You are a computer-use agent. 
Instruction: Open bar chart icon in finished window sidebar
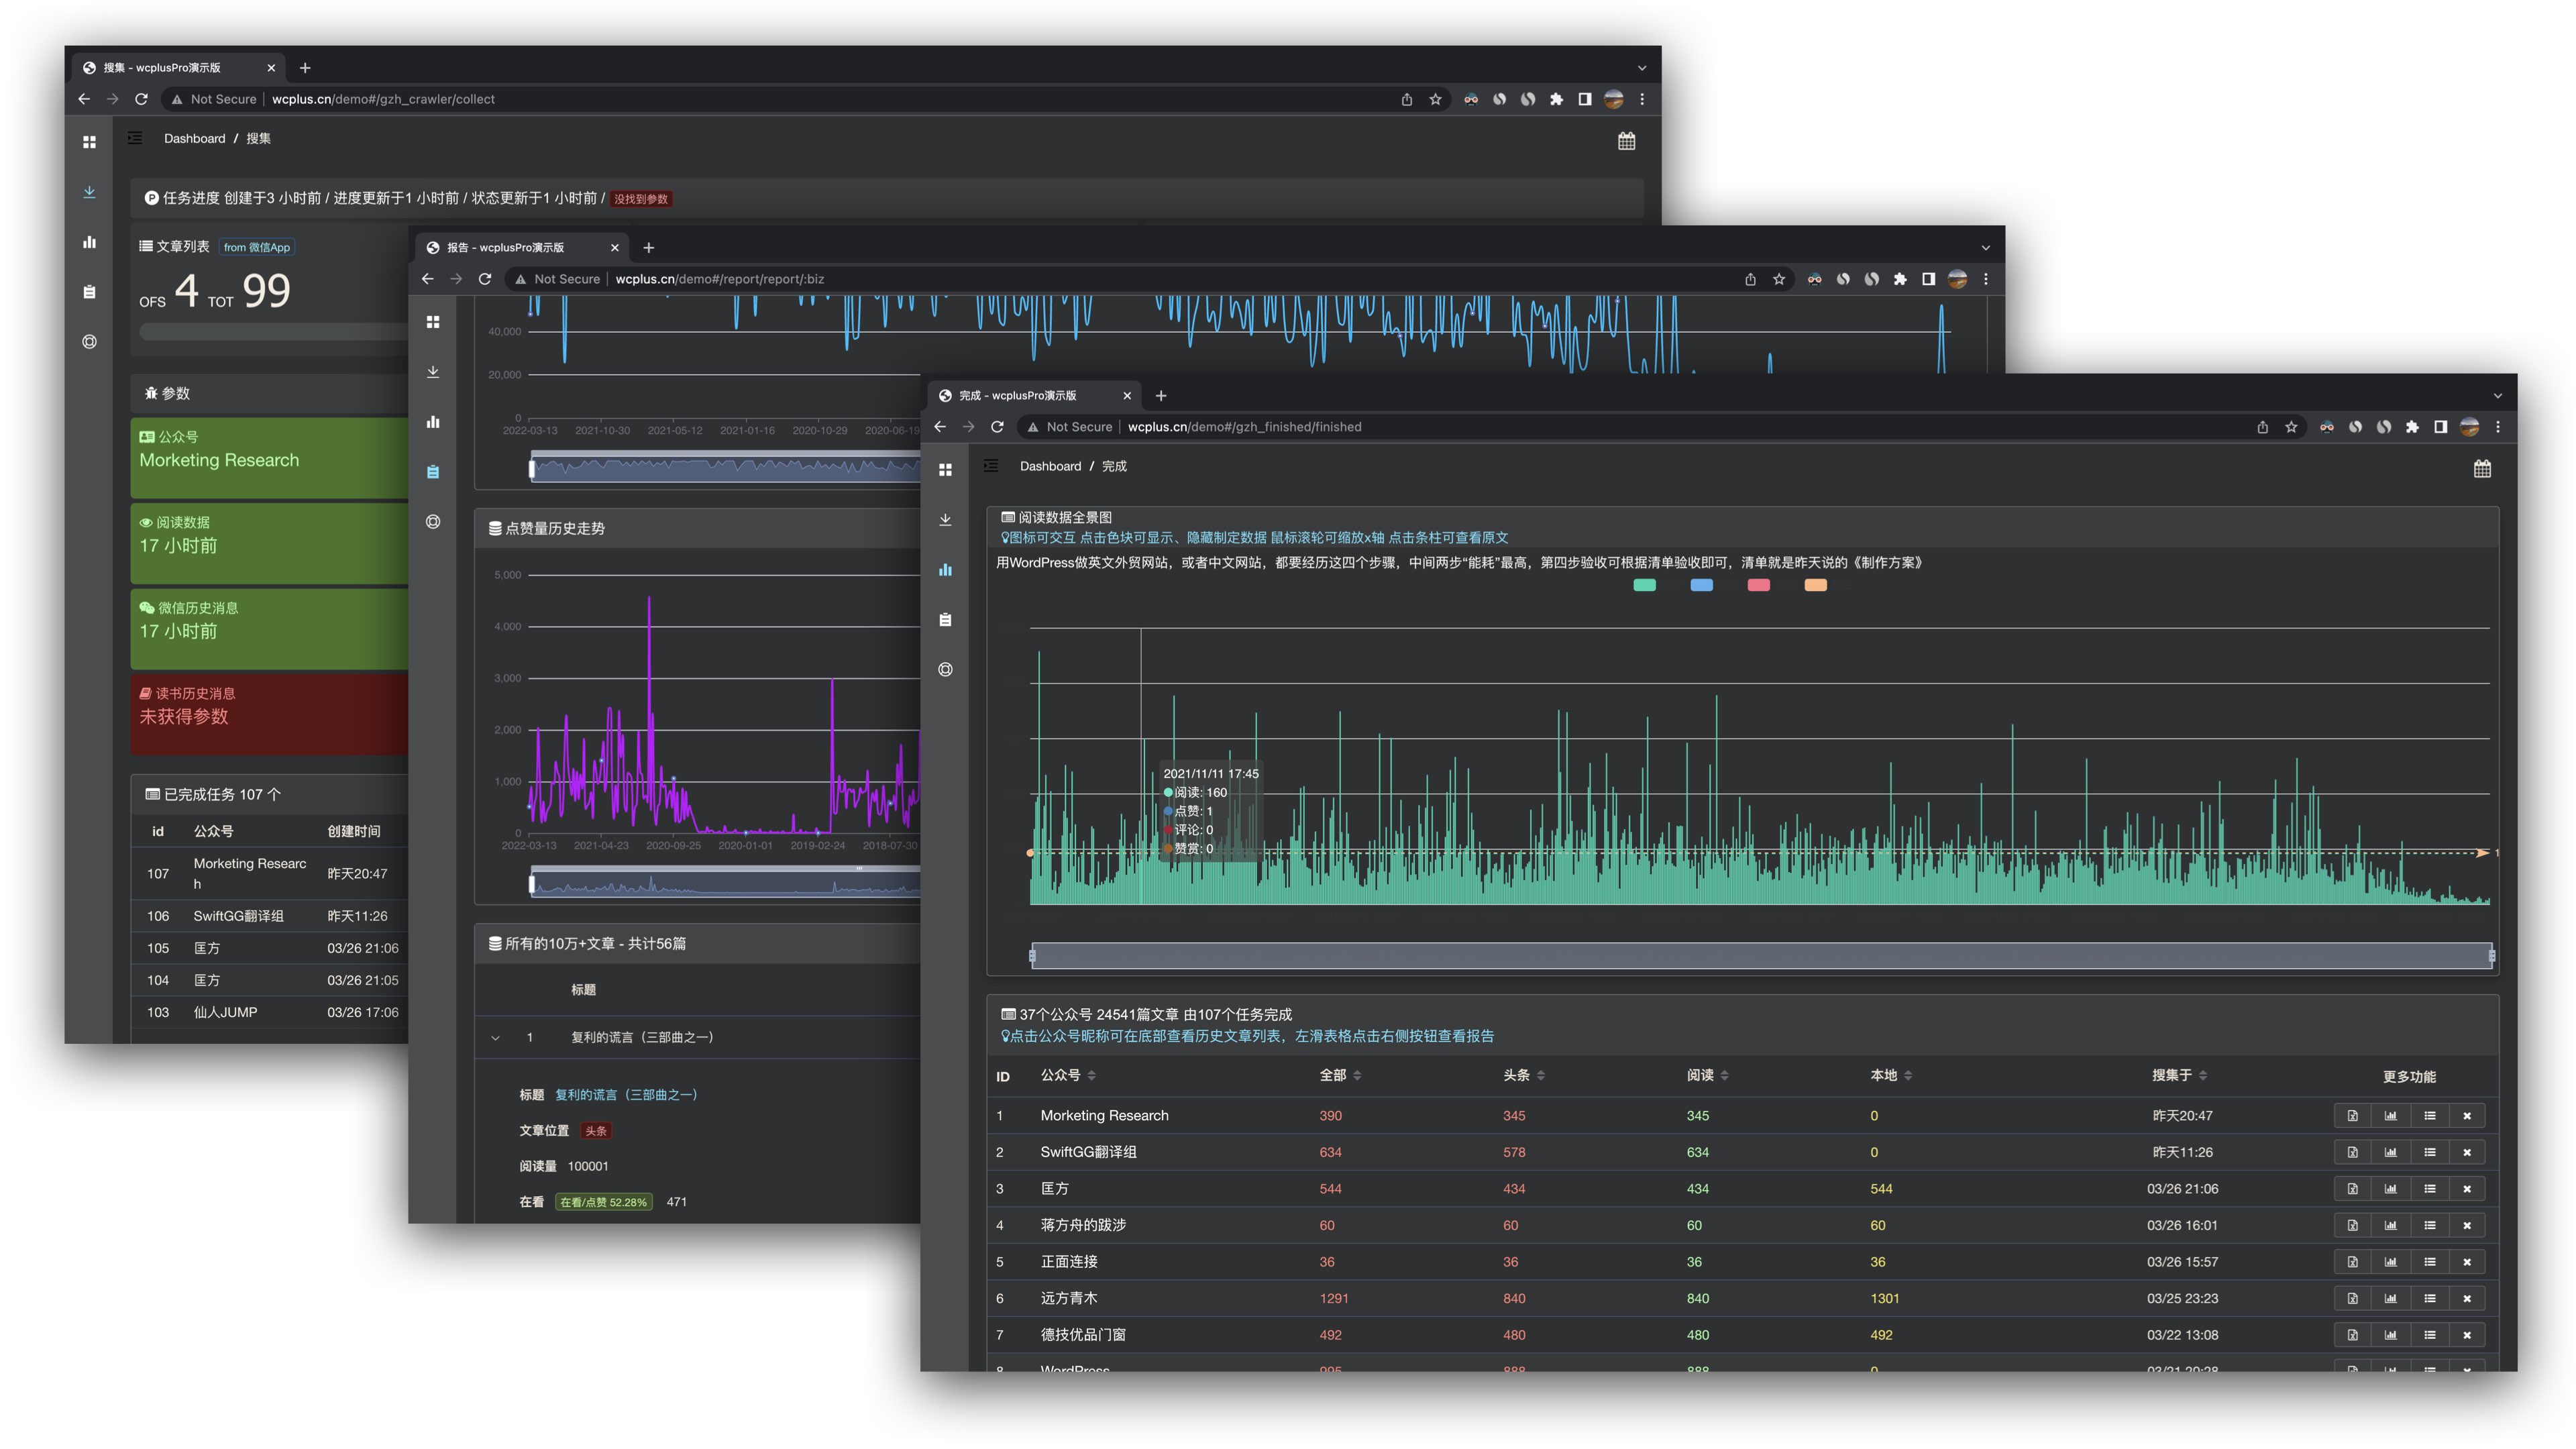(945, 570)
